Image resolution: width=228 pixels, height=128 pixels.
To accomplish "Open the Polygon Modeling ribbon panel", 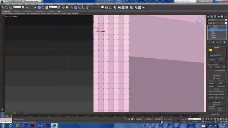I will (x=8, y=14).
